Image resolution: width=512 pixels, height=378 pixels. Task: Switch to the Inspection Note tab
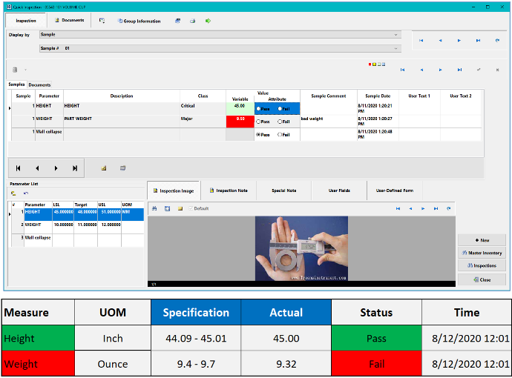point(229,190)
